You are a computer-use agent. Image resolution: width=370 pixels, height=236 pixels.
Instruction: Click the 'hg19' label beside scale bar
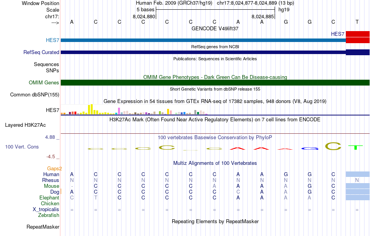284,10
